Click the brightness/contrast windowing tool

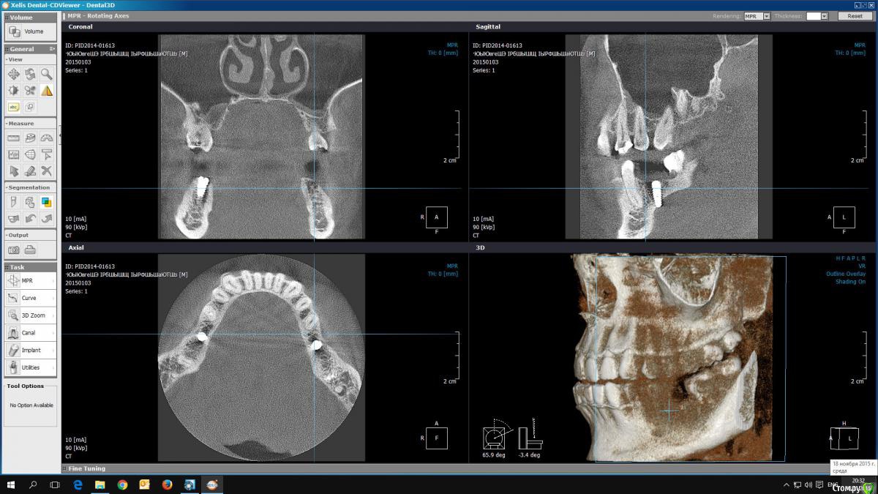[x=13, y=91]
